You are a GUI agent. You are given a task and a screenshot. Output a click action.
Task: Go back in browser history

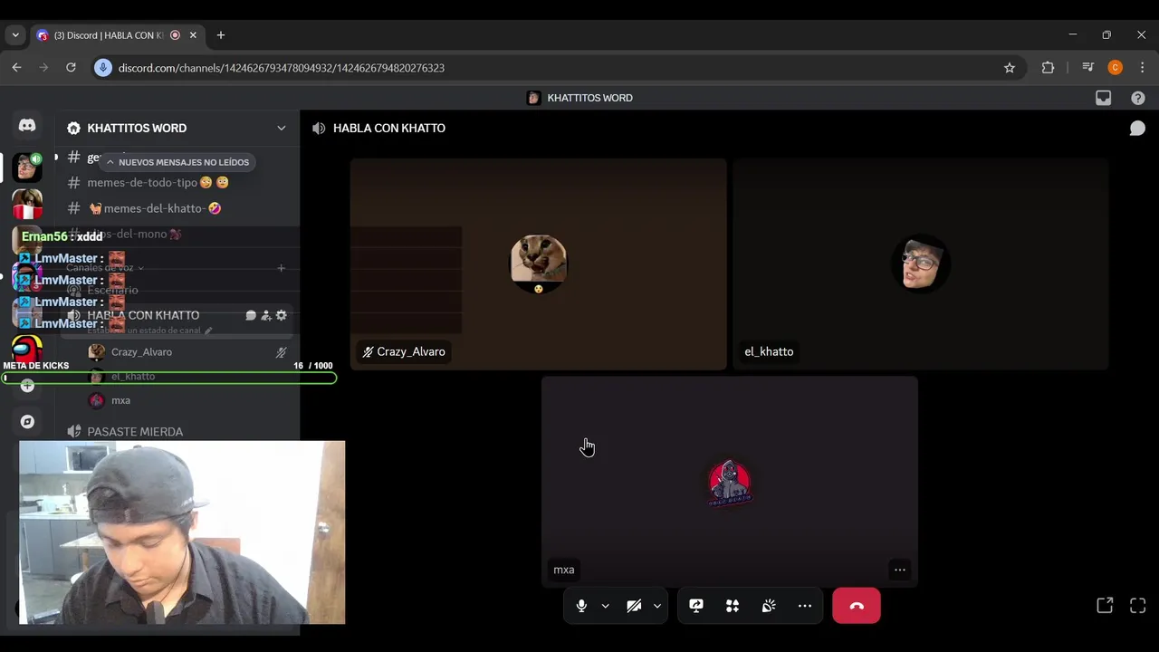pyautogui.click(x=16, y=68)
